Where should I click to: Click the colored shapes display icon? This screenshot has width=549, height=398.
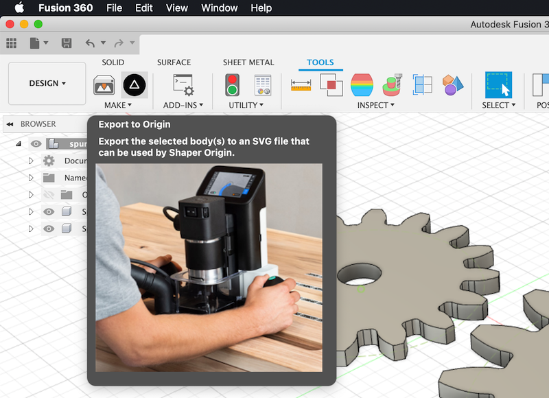click(453, 85)
